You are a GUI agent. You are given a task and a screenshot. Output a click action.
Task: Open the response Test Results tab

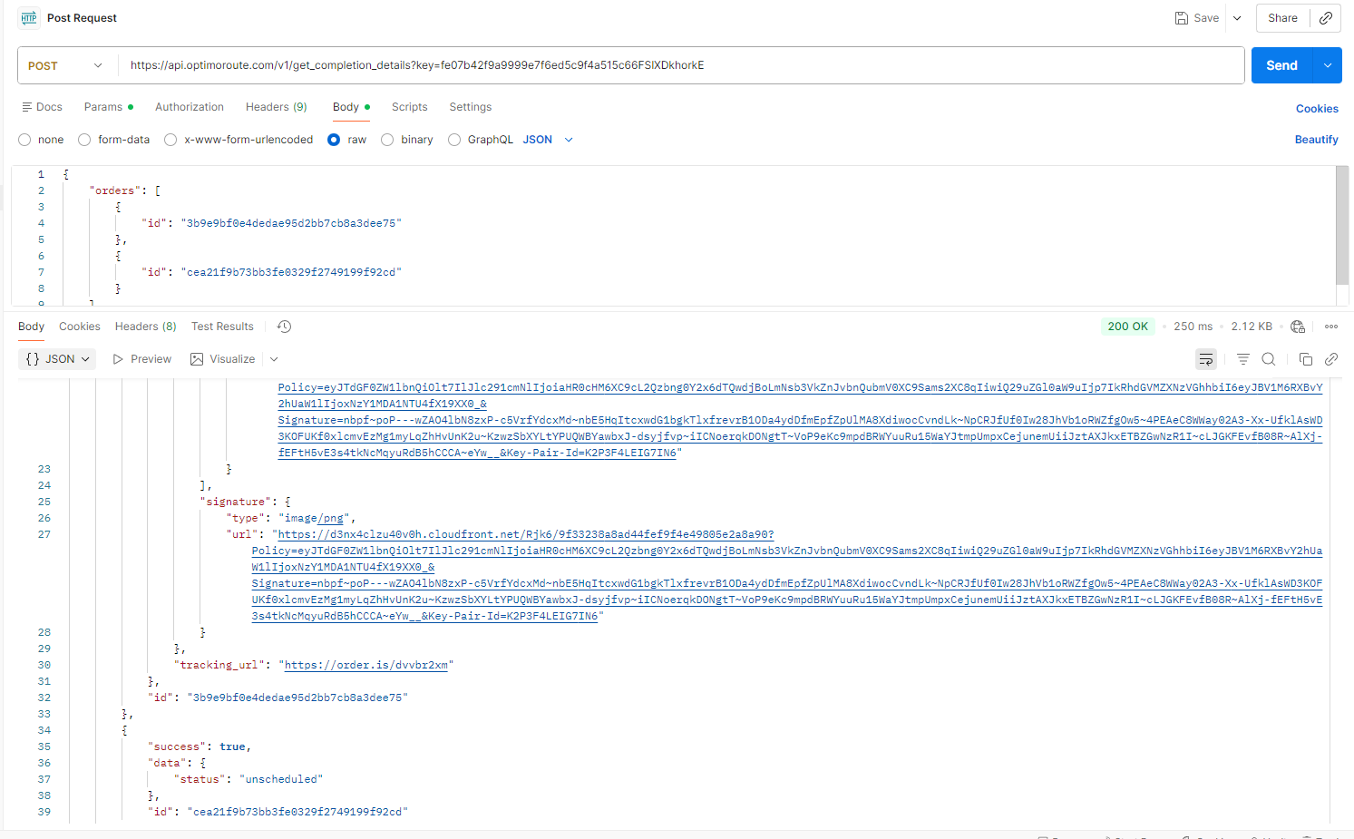222,327
